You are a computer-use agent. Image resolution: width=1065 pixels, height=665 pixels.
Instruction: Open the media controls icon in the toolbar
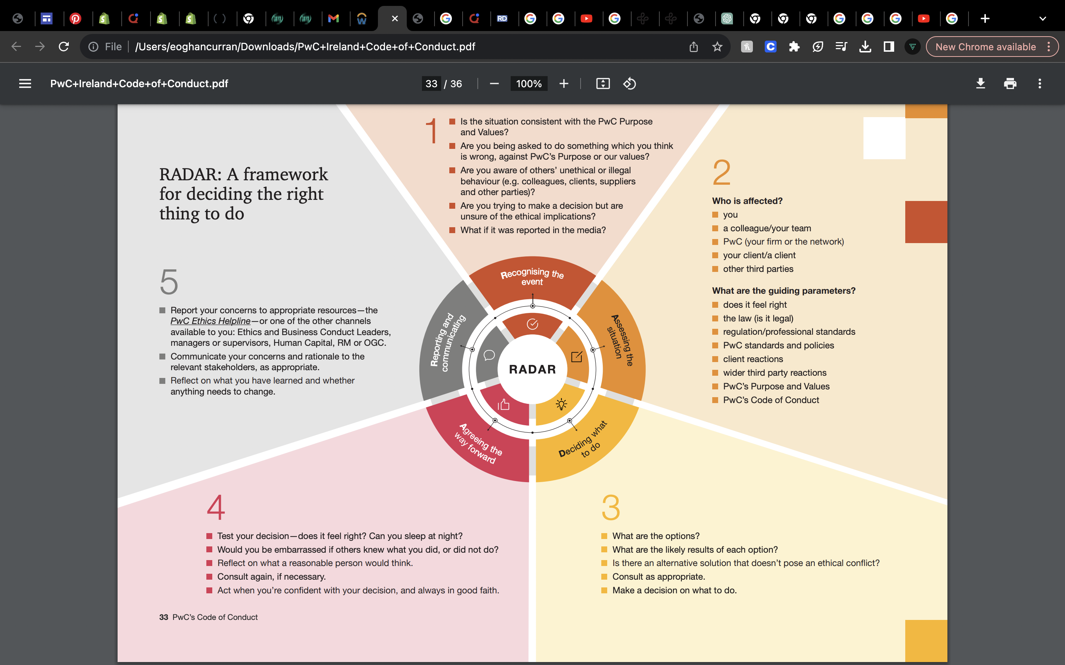point(841,46)
